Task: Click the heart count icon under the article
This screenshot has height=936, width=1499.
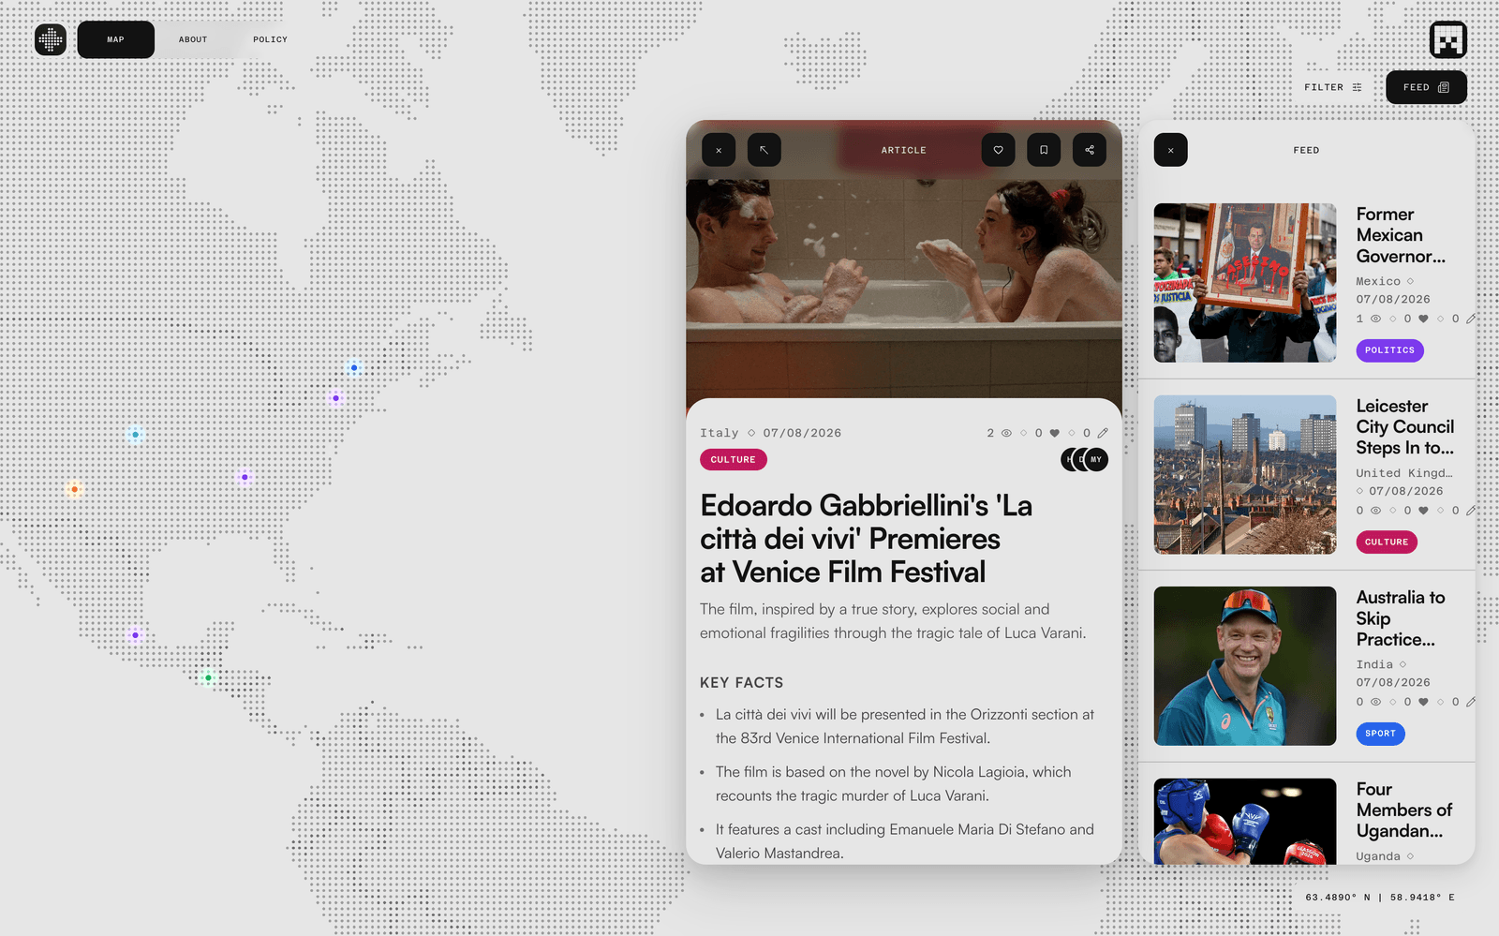Action: coord(1054,433)
